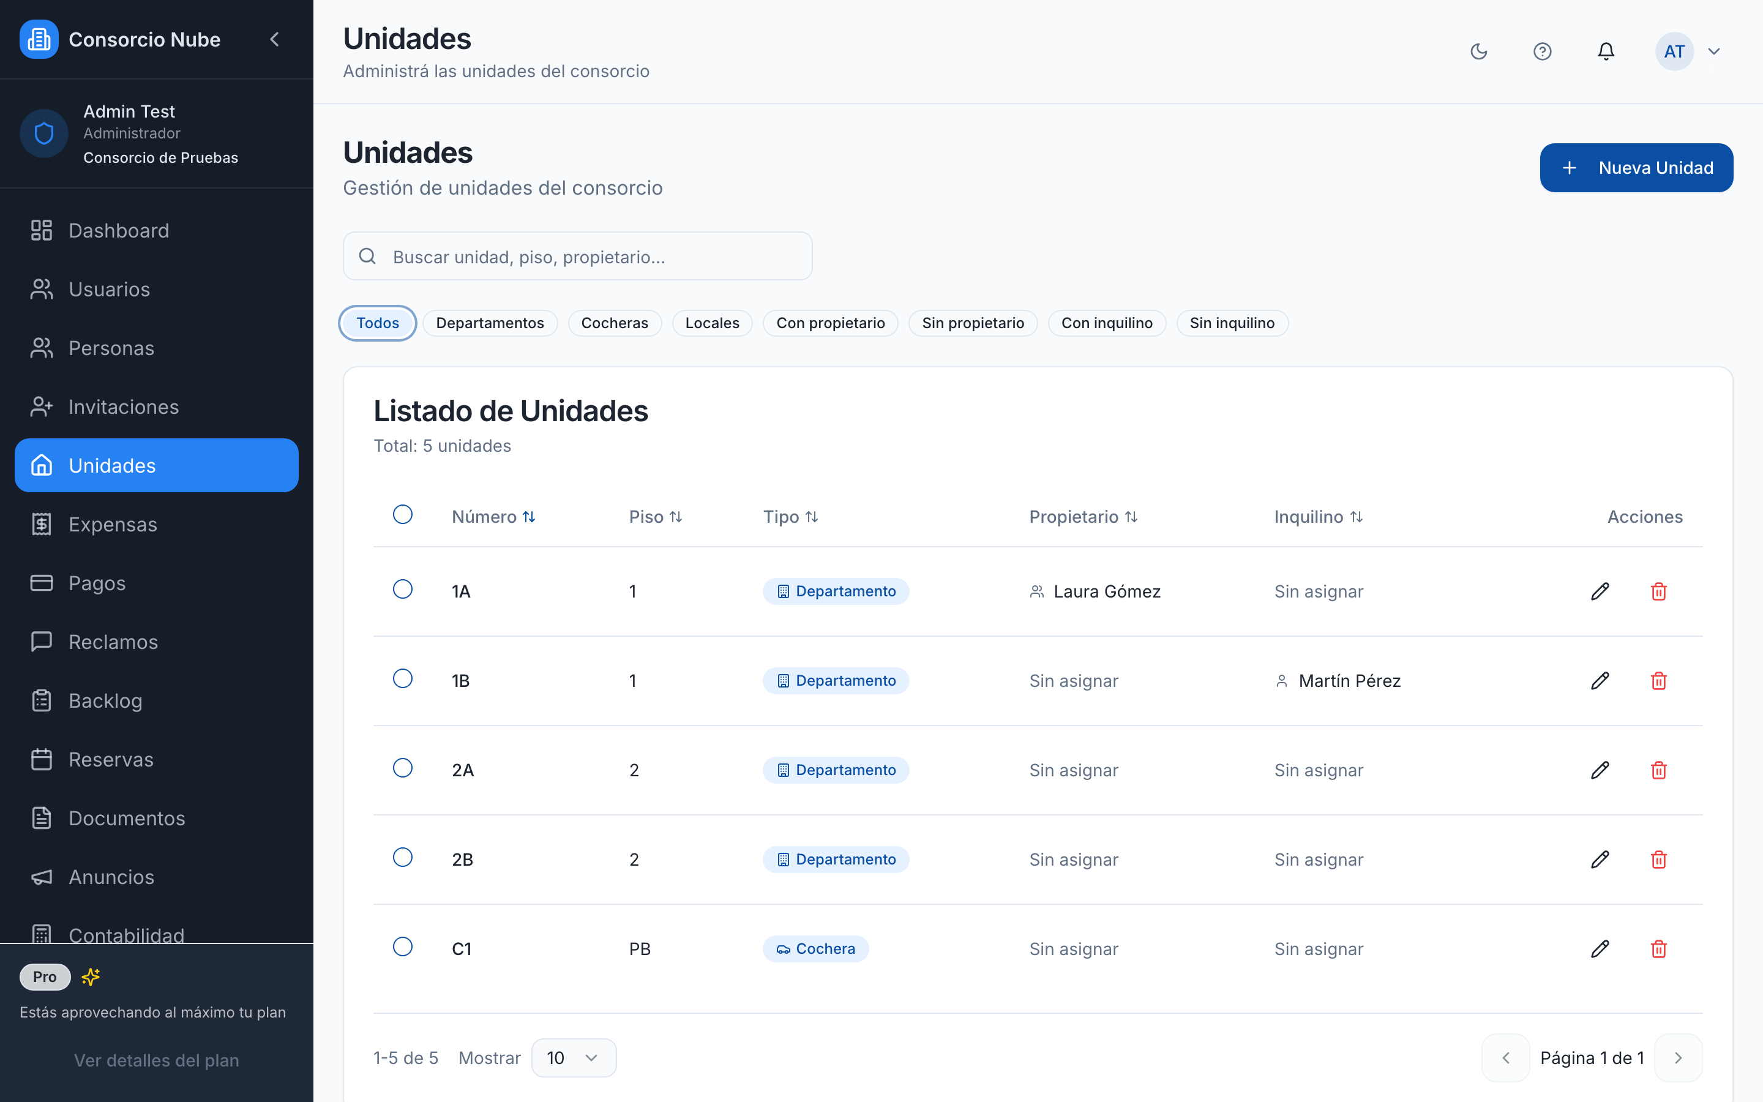This screenshot has width=1763, height=1102.
Task: Select the row checkbox for unit 2A
Action: point(402,768)
